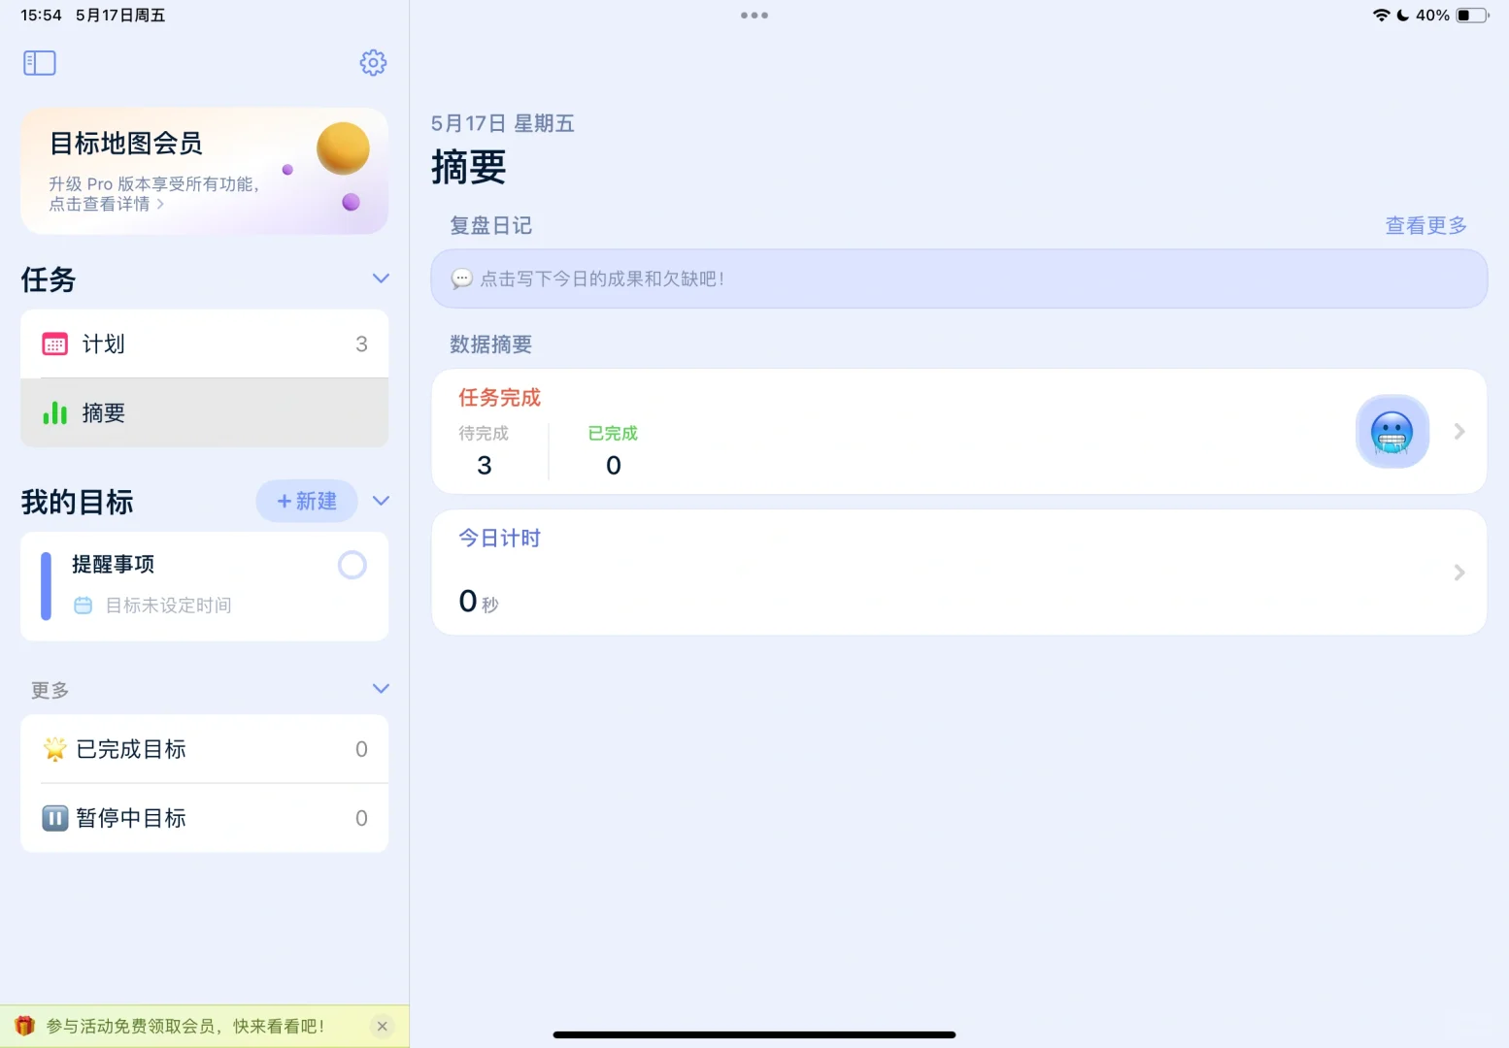Viewport: 1509px width, 1048px height.
Task: Open settings gear icon
Action: (373, 63)
